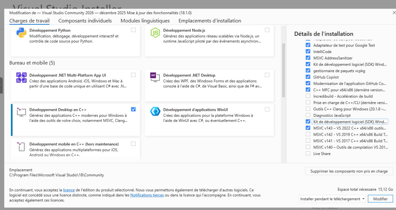396x210 pixels.
Task: Enable the Développement Python workload checkbox
Action: point(133,30)
